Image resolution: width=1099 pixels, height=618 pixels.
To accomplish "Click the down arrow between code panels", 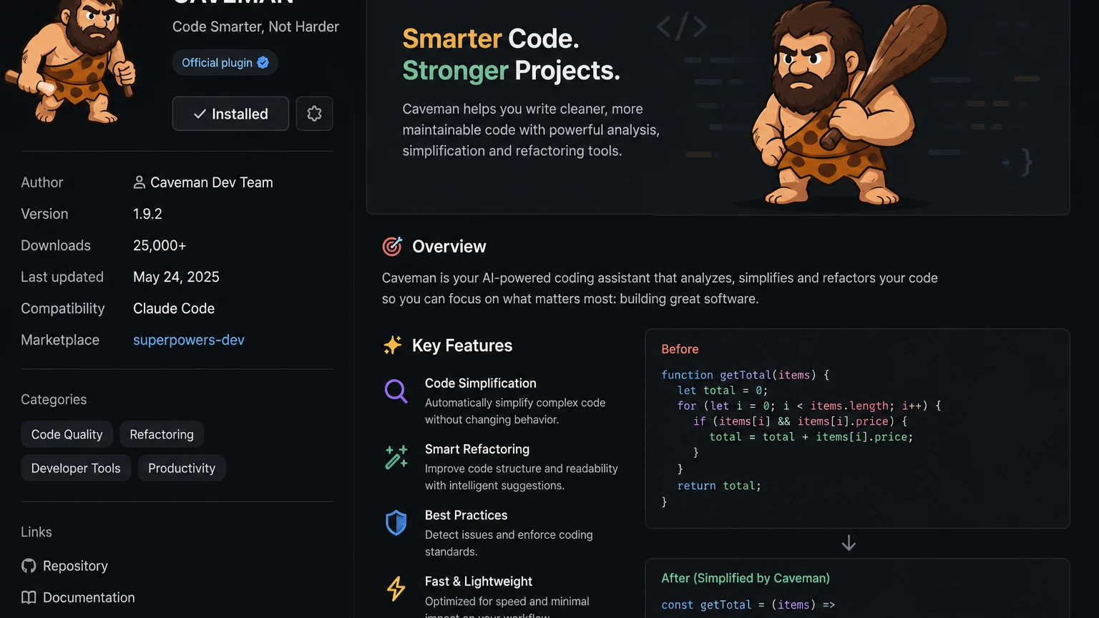I will point(849,543).
